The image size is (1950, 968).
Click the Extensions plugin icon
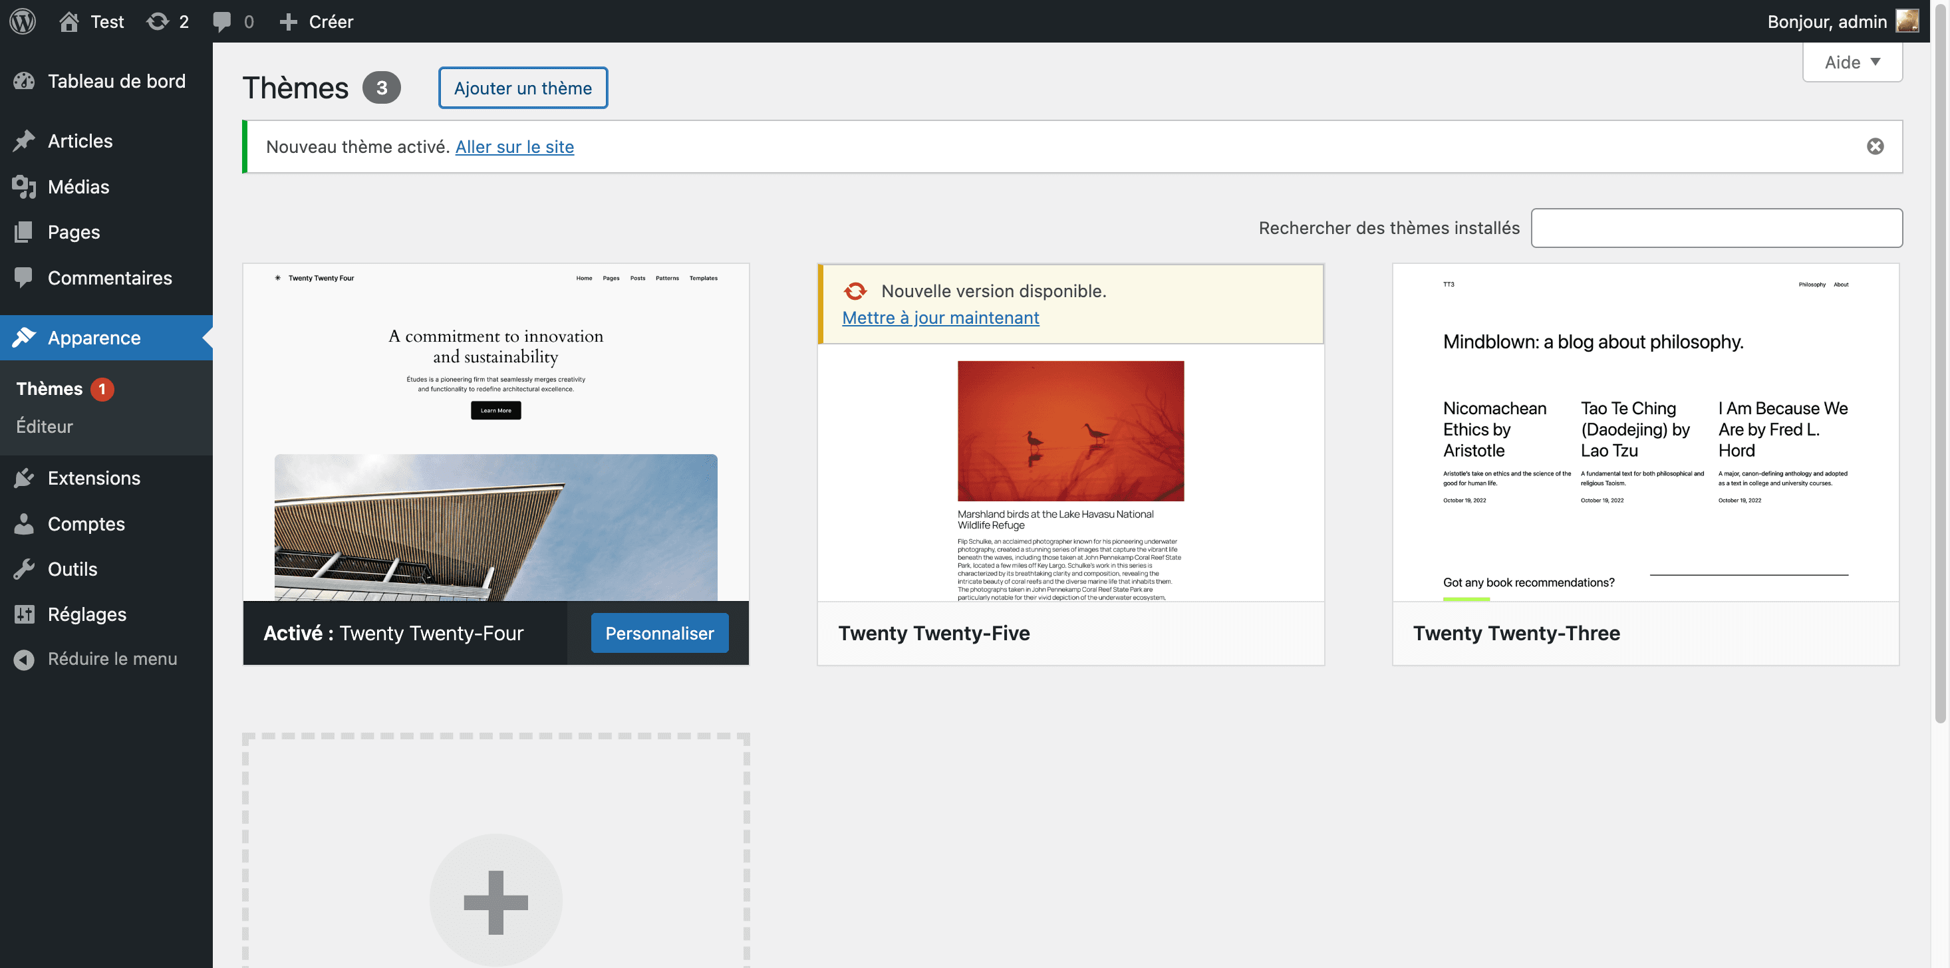click(x=24, y=477)
